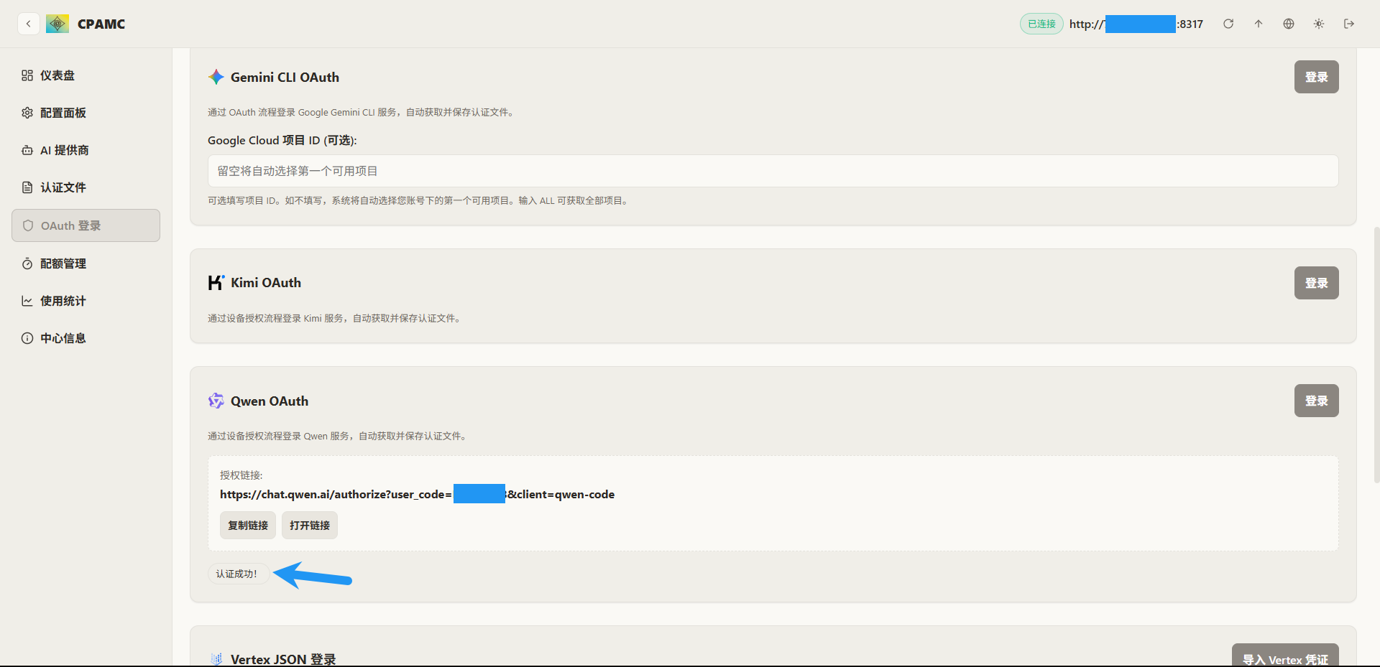Click the logout icon at top right
The height and width of the screenshot is (667, 1380).
[x=1349, y=24]
